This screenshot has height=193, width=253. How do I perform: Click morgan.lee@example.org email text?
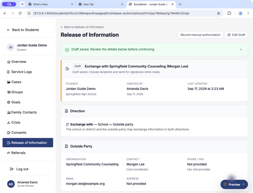[85, 184]
